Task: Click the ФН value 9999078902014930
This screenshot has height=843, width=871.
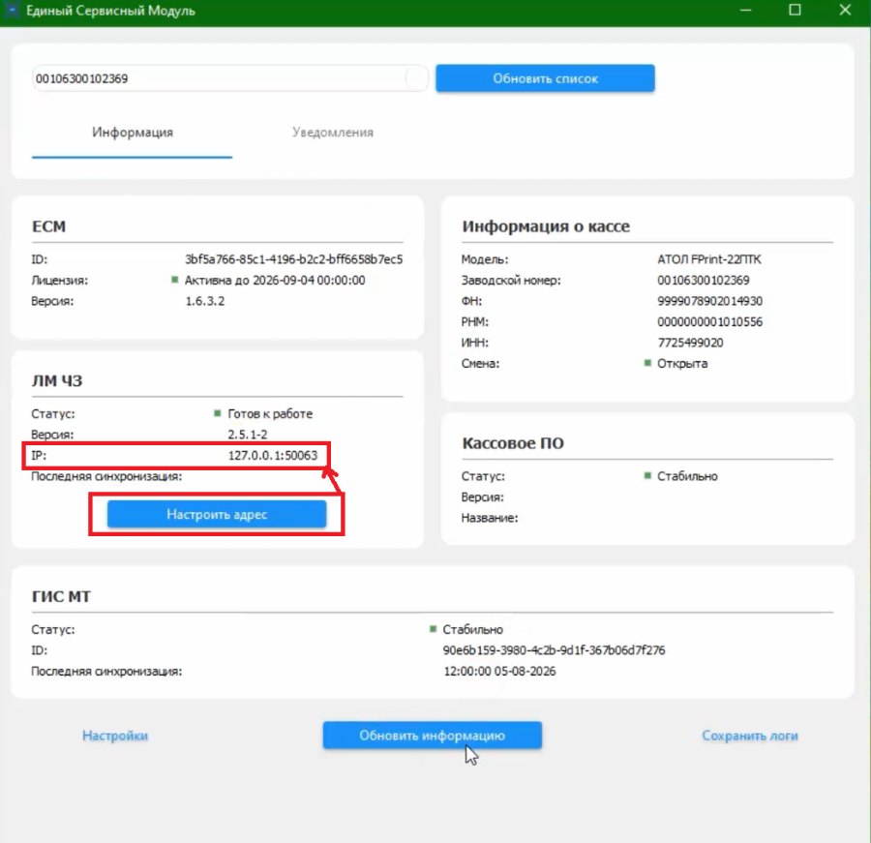Action: 710,301
